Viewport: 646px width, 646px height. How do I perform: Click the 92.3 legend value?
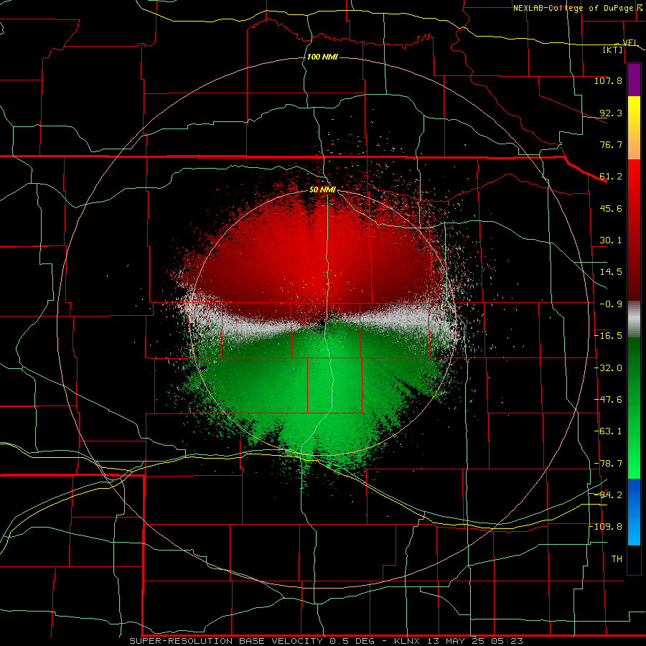point(611,113)
